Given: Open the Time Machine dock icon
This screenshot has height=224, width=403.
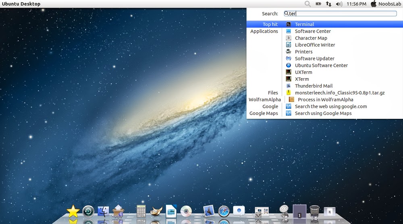Looking at the screenshot, I should (x=88, y=211).
